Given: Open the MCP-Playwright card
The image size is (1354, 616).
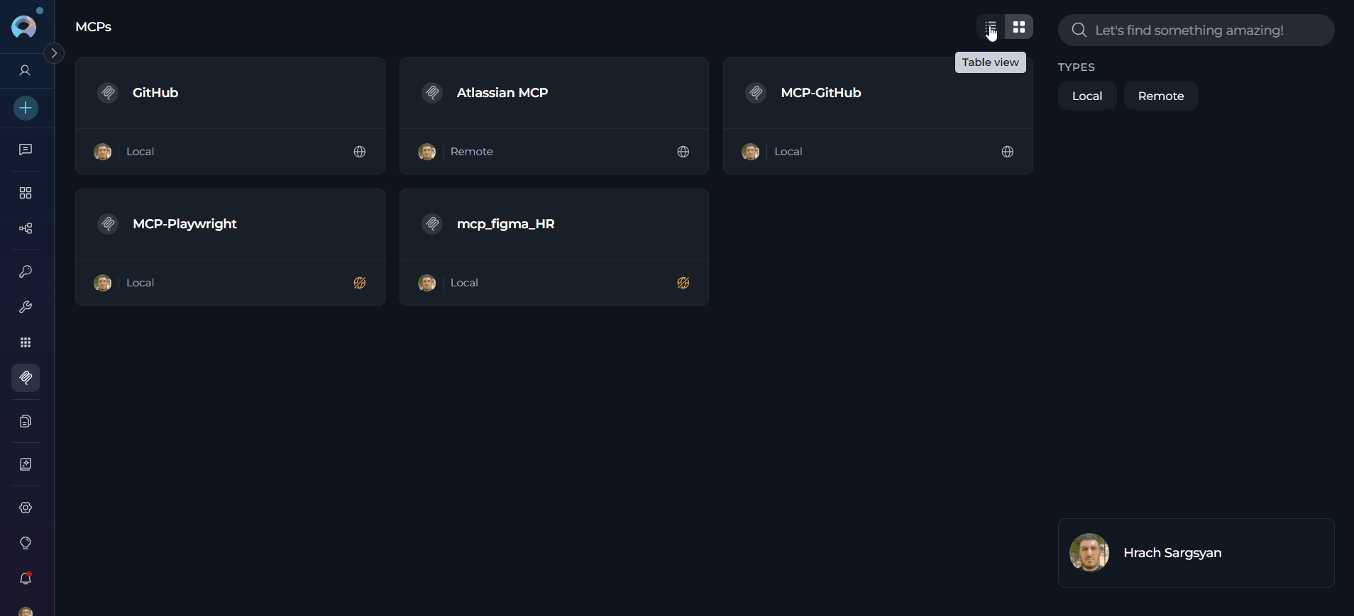Looking at the screenshot, I should pos(230,247).
